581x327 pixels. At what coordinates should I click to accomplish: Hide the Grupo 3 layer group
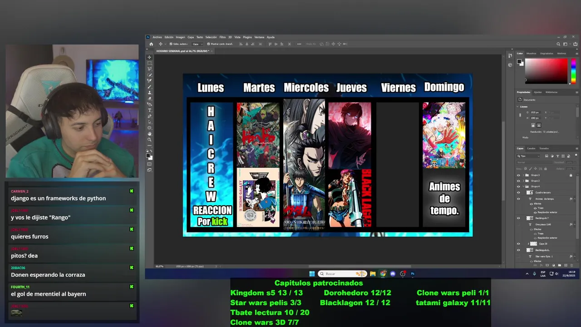coord(518,175)
